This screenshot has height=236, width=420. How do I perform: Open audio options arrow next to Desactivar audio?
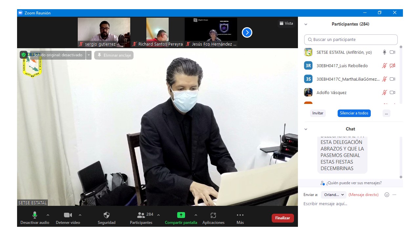coord(48,215)
